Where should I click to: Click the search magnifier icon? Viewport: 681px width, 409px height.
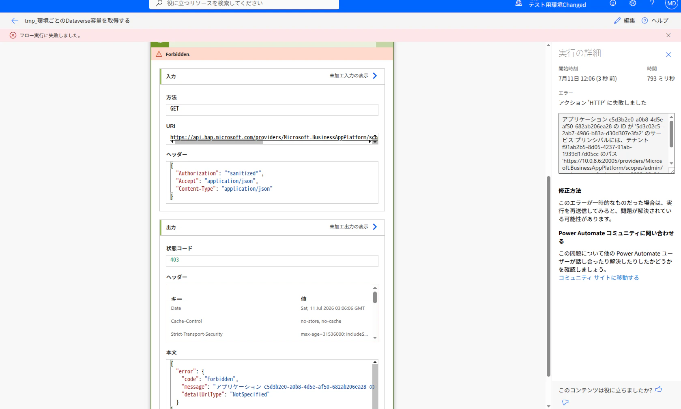pos(159,3)
